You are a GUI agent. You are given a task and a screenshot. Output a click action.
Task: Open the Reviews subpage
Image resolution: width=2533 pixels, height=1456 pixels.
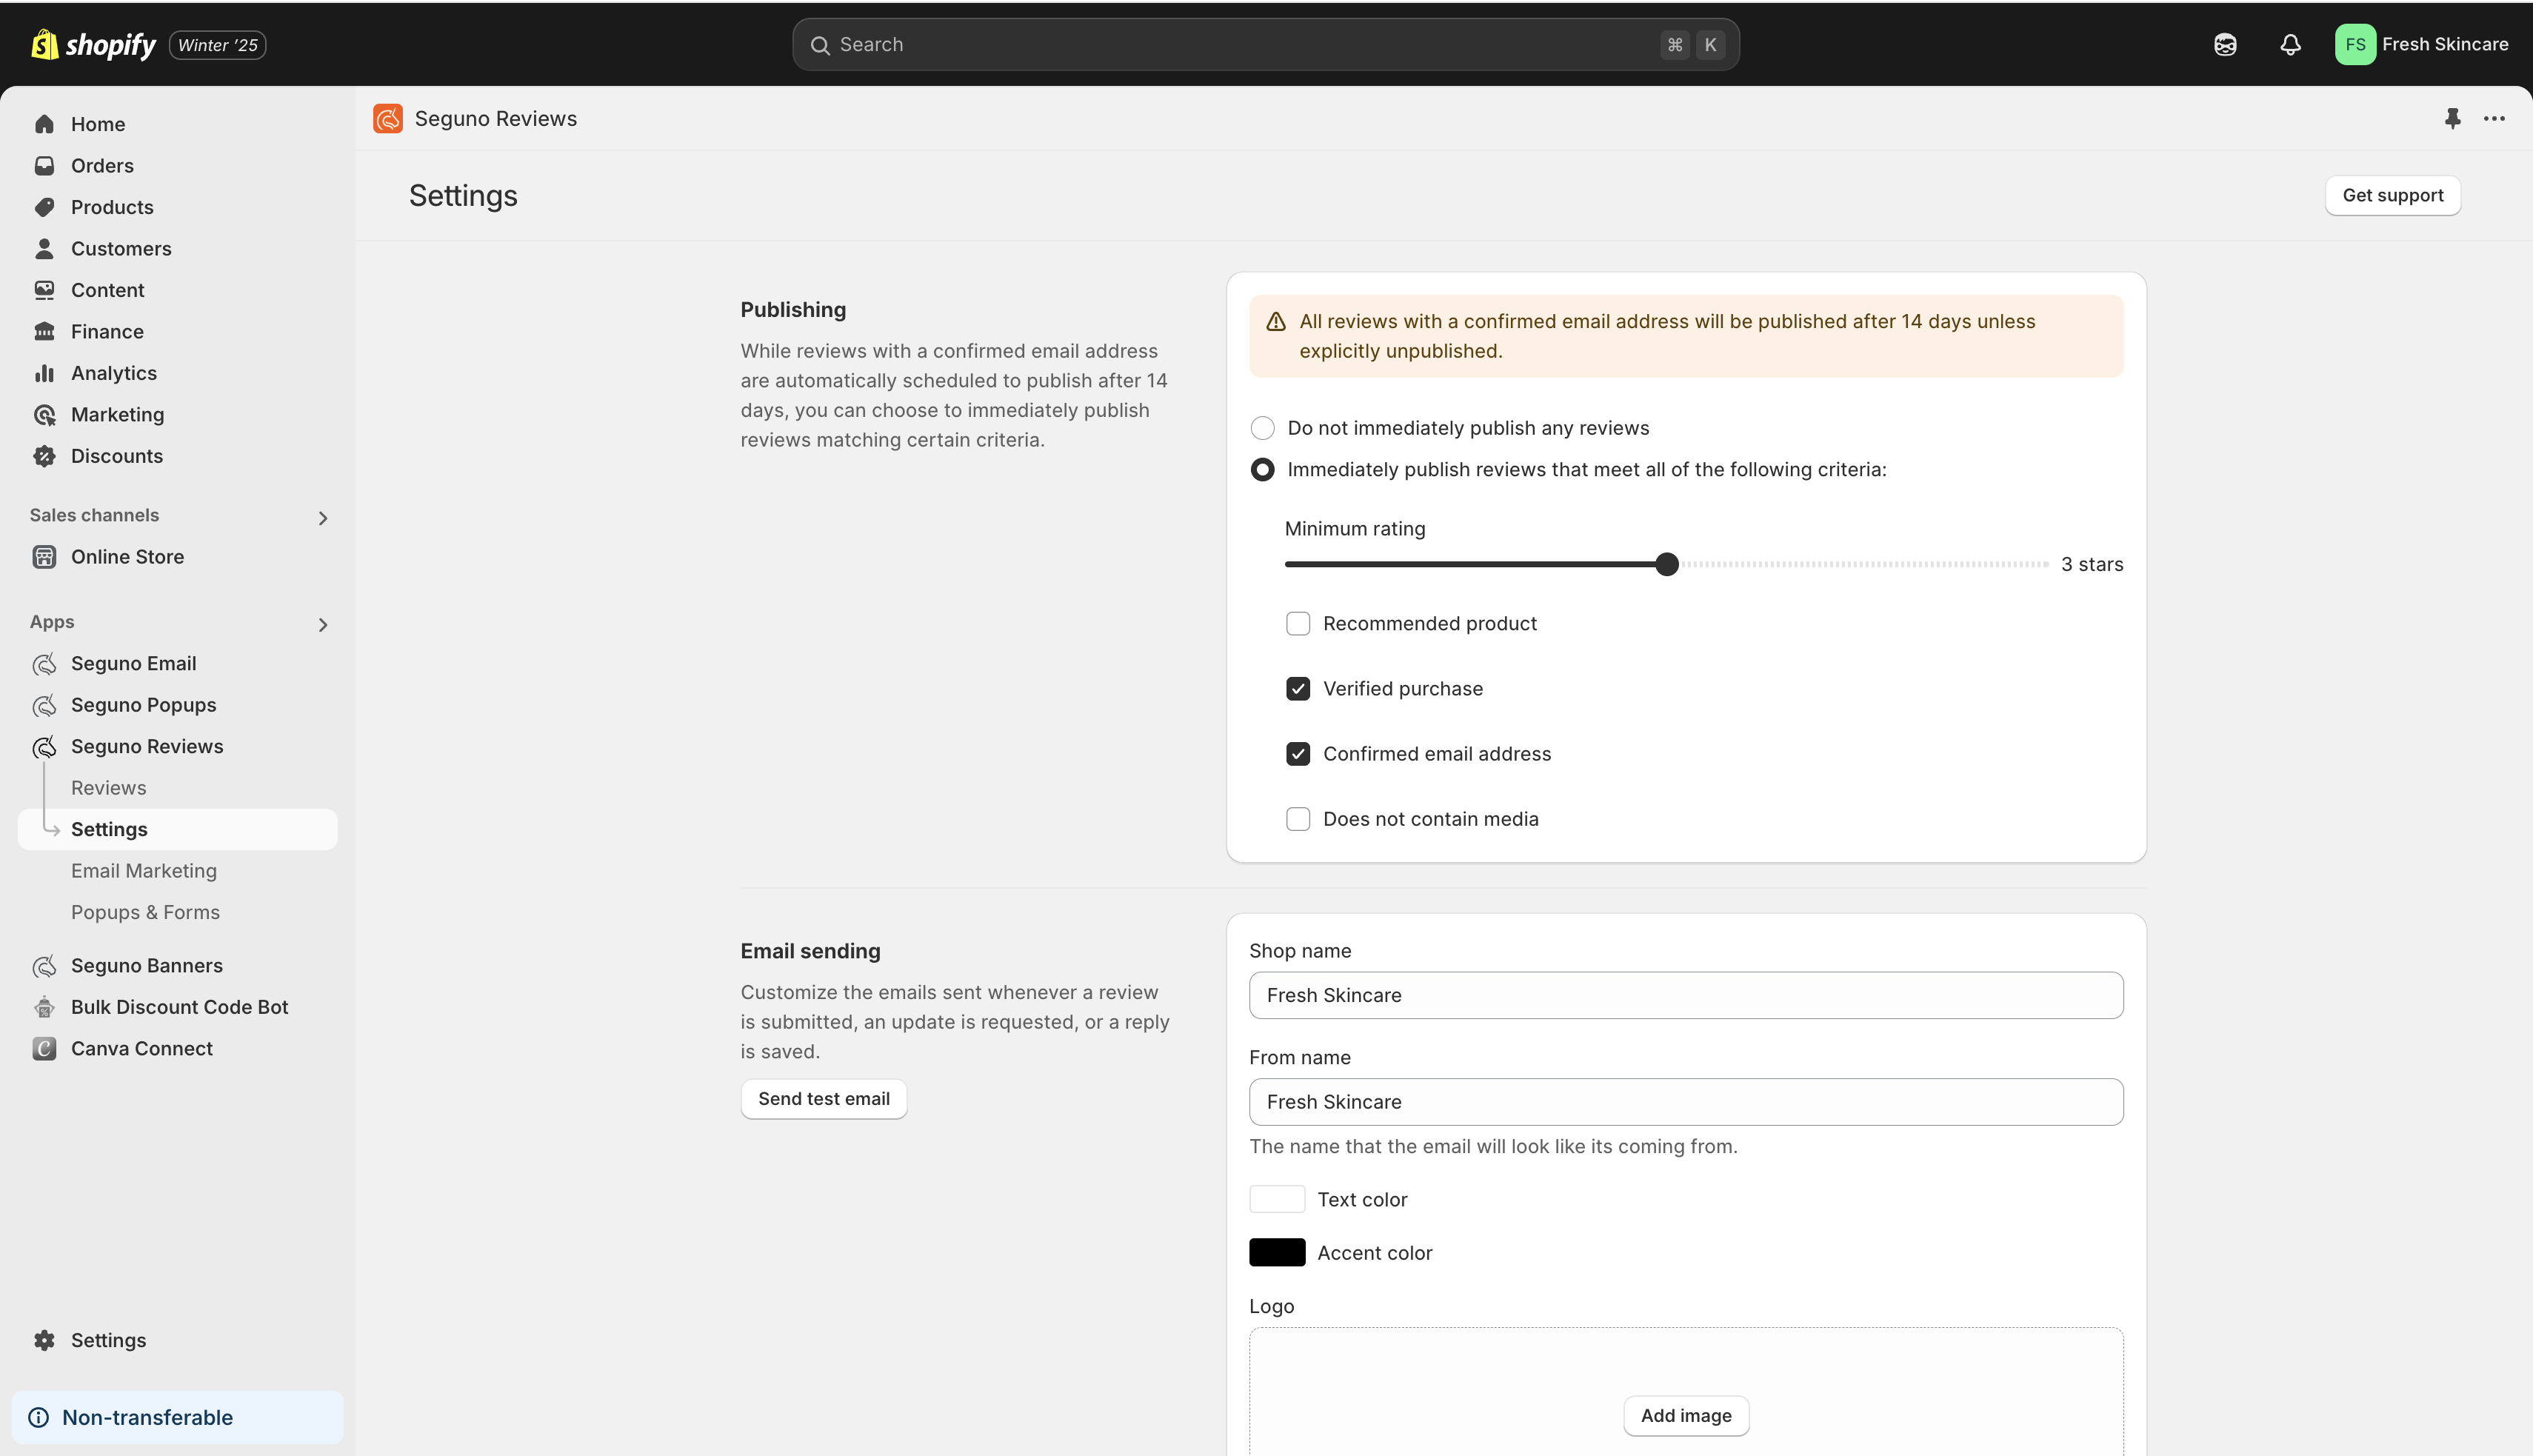pyautogui.click(x=108, y=788)
